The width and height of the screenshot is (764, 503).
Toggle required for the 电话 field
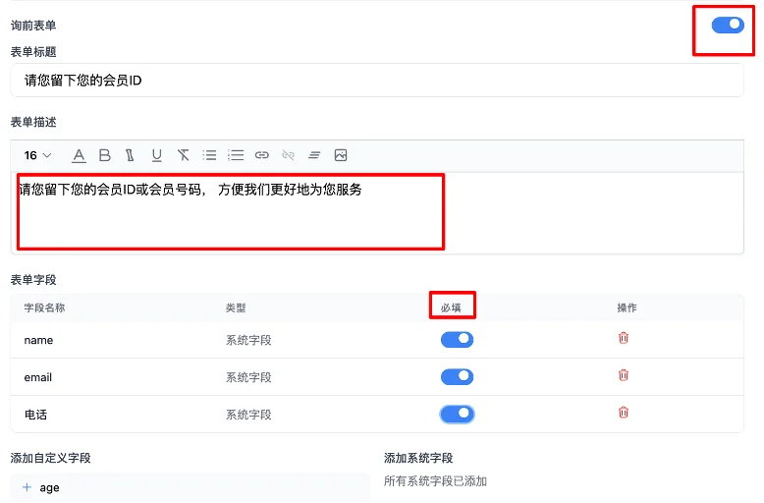[457, 415]
